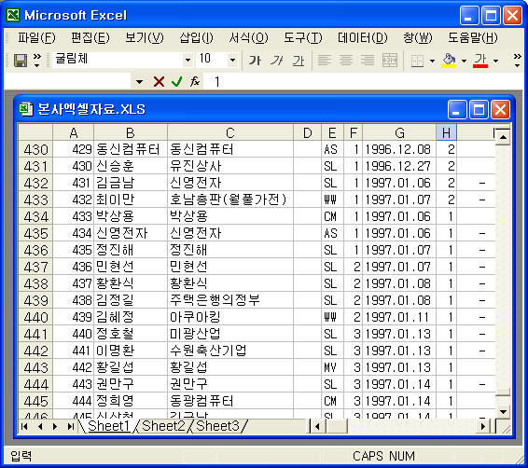Go to previous sheet tab arrow

point(40,427)
